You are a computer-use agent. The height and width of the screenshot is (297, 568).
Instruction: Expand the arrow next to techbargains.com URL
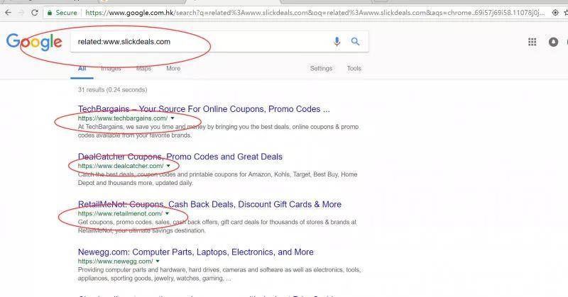click(173, 118)
